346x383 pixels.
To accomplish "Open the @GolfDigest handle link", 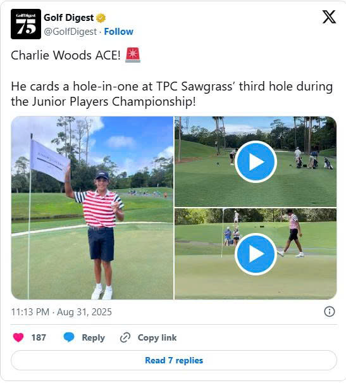I will pyautogui.click(x=70, y=32).
